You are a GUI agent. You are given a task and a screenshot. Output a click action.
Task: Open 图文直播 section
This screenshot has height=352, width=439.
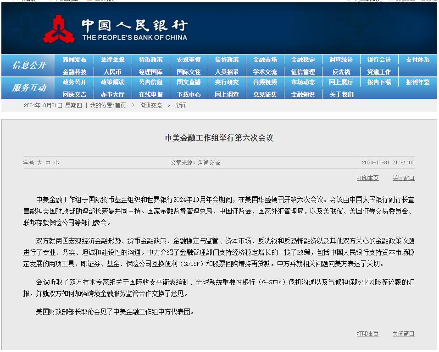[189, 82]
